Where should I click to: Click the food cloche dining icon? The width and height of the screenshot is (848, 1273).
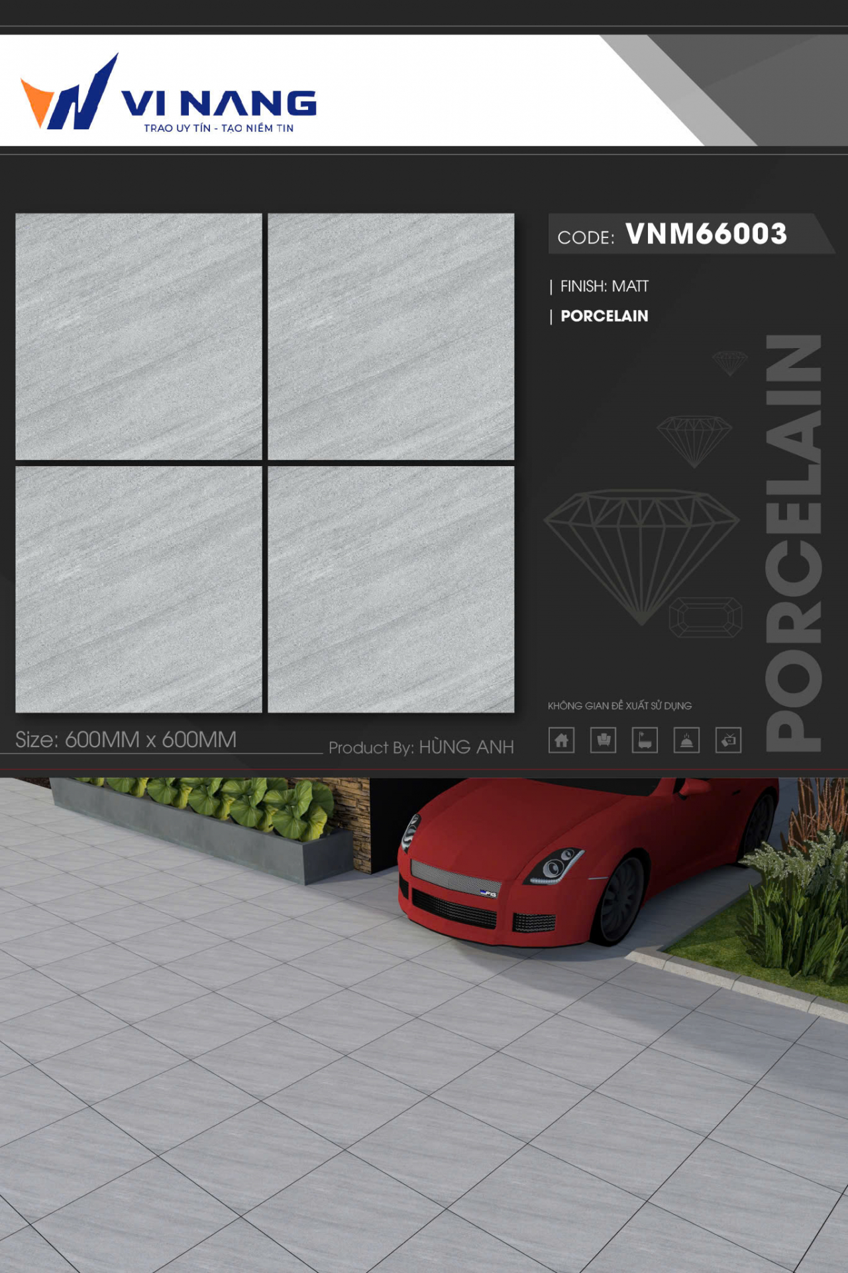pyautogui.click(x=686, y=740)
